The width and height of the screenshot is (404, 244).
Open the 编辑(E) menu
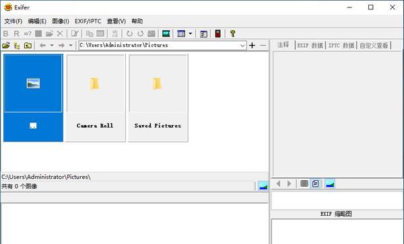(37, 21)
